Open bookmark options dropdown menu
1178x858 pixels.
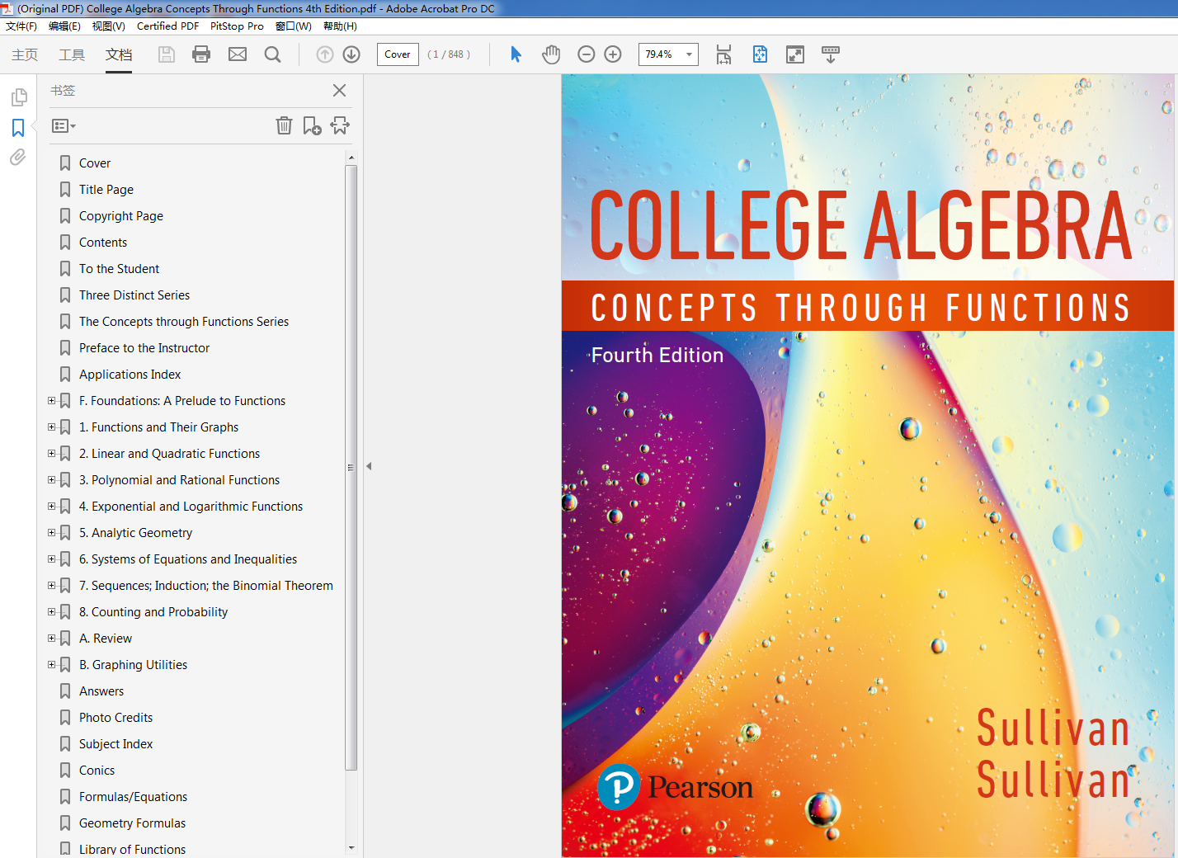click(x=64, y=126)
